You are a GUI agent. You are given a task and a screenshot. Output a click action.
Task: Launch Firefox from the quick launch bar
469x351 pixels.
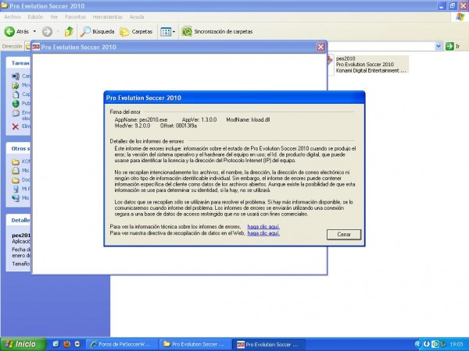[x=66, y=344]
